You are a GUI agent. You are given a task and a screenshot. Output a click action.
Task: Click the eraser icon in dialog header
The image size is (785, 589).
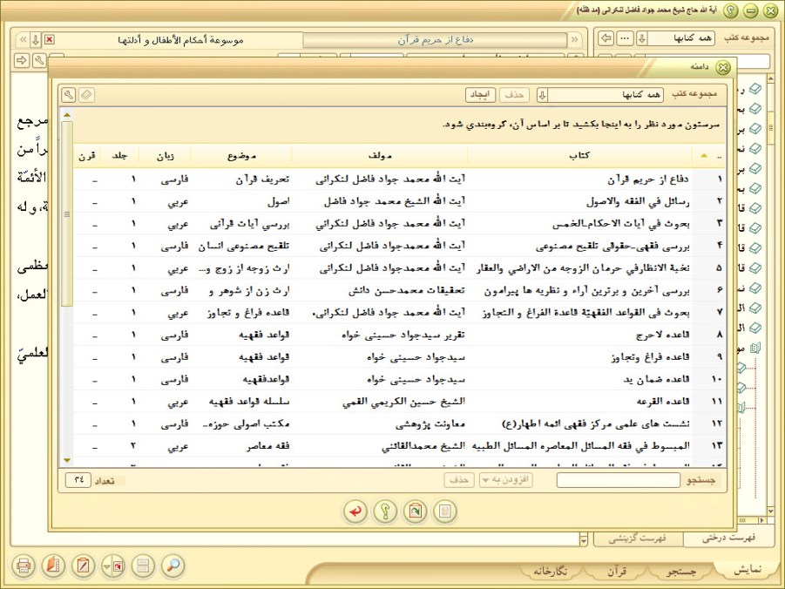[x=86, y=94]
